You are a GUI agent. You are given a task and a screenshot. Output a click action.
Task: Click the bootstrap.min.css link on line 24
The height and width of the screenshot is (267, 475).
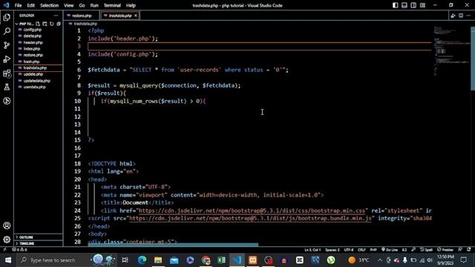(252, 211)
